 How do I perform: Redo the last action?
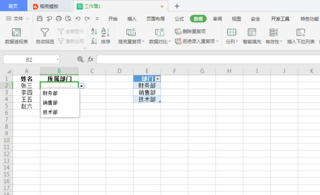[87, 19]
